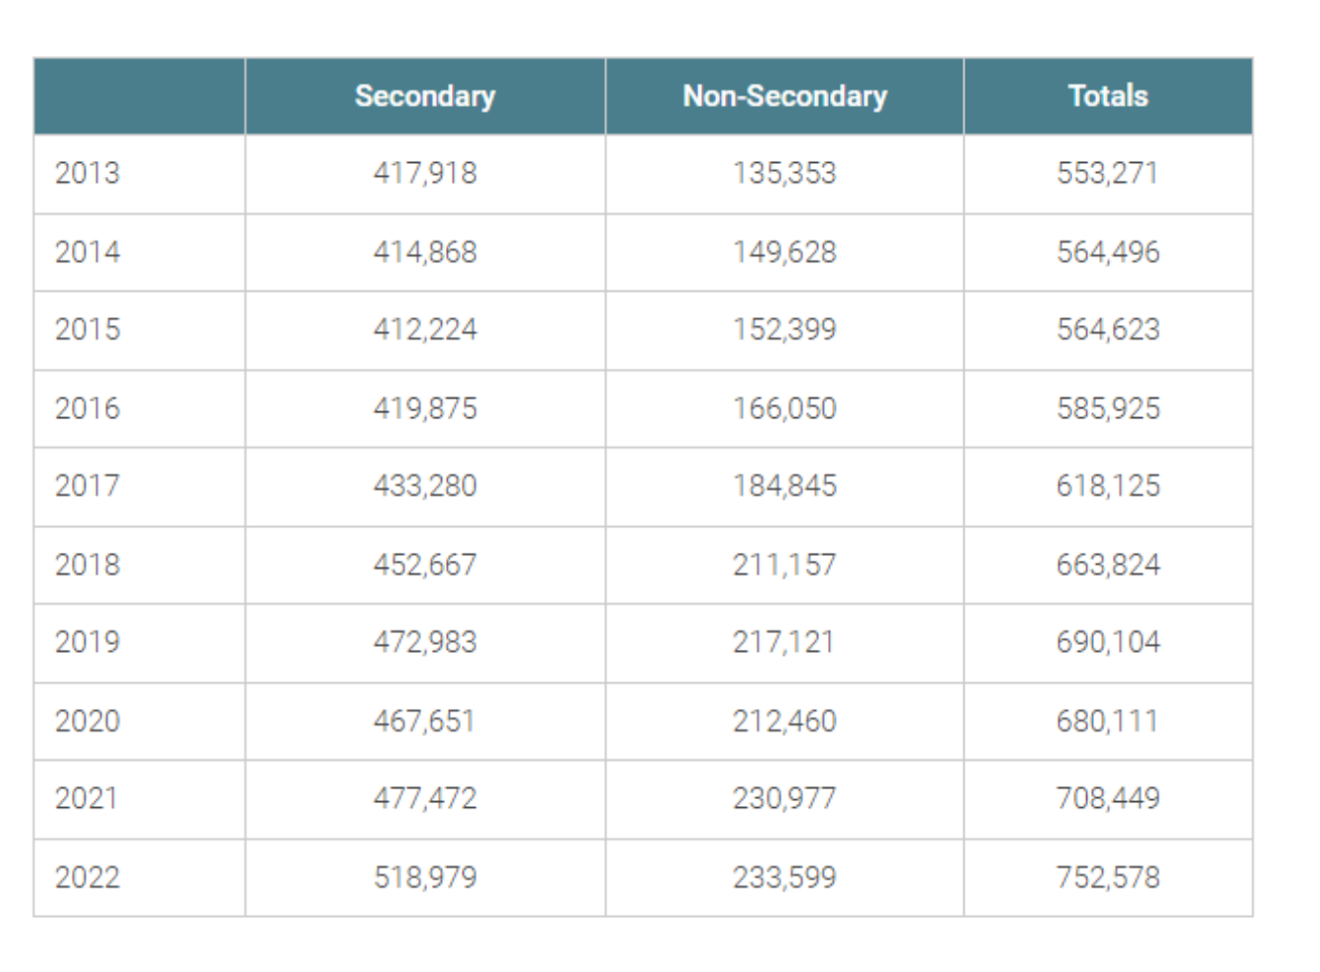
Task: Select the Totals value 585,925
Action: tap(1108, 408)
